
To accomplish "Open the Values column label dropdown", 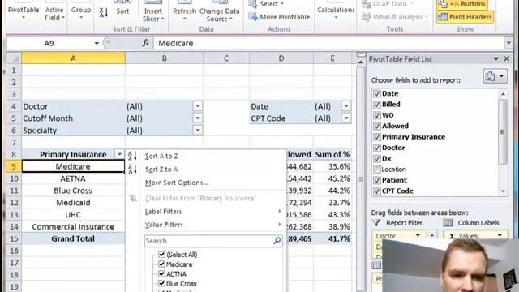I will (x=500, y=236).
